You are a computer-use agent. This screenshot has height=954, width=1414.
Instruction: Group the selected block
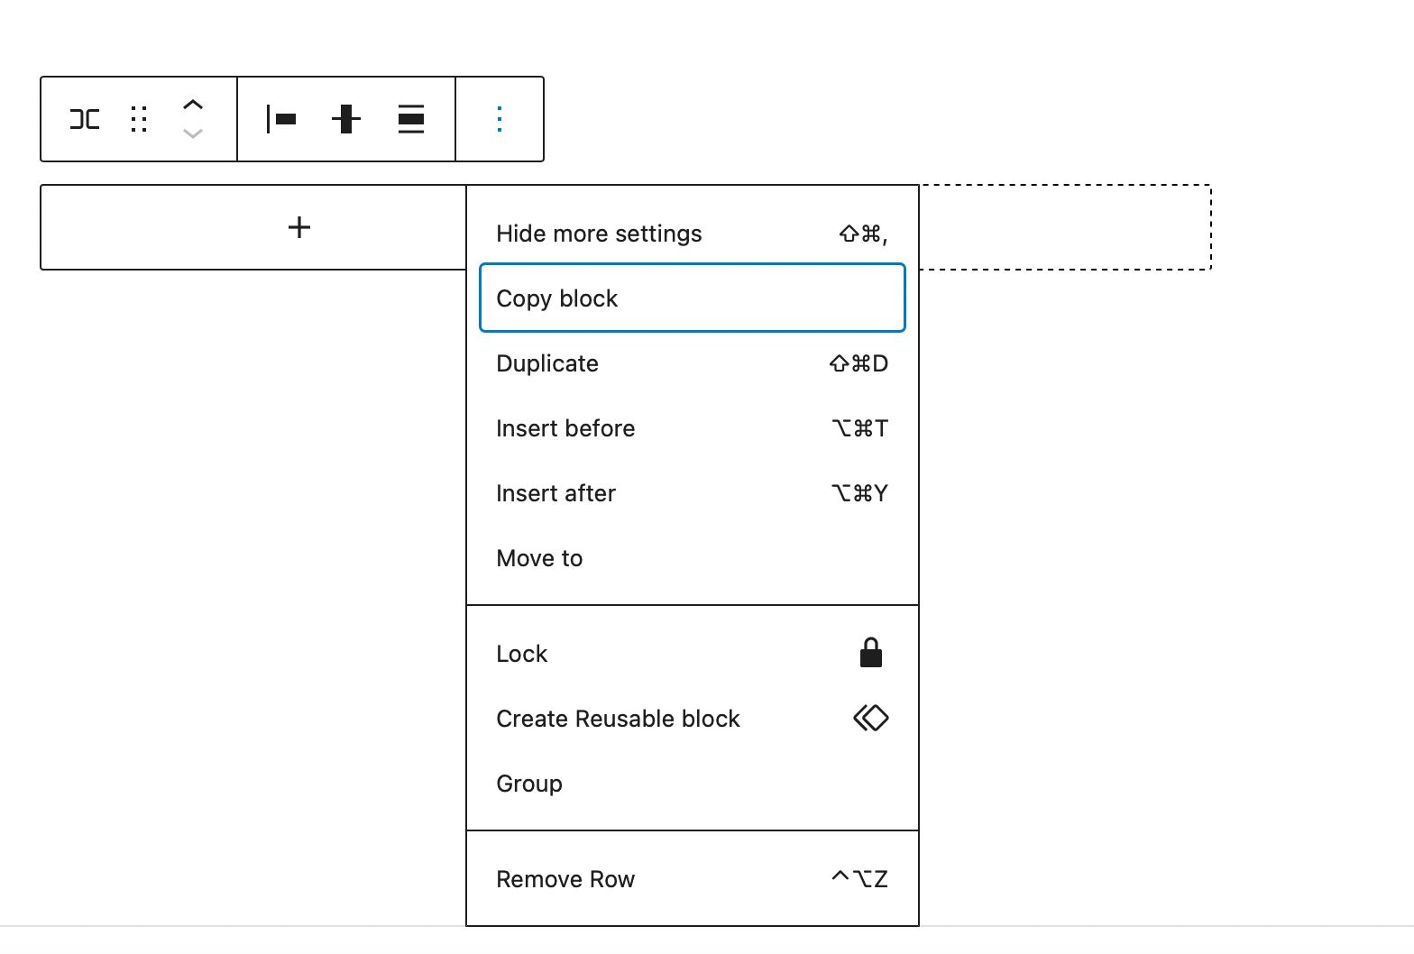(692, 784)
